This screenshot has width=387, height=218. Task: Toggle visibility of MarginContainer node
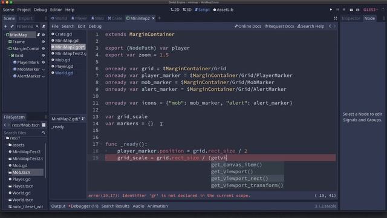(x=44, y=48)
